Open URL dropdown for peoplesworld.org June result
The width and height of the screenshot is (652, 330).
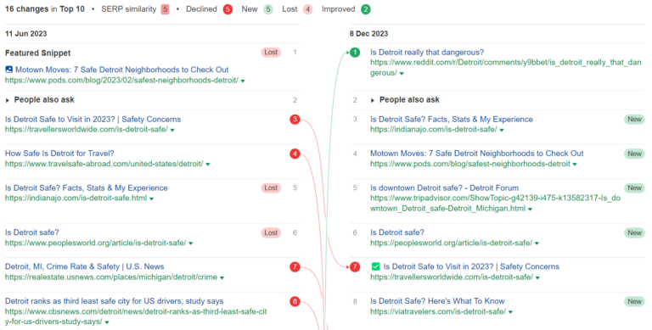(191, 243)
